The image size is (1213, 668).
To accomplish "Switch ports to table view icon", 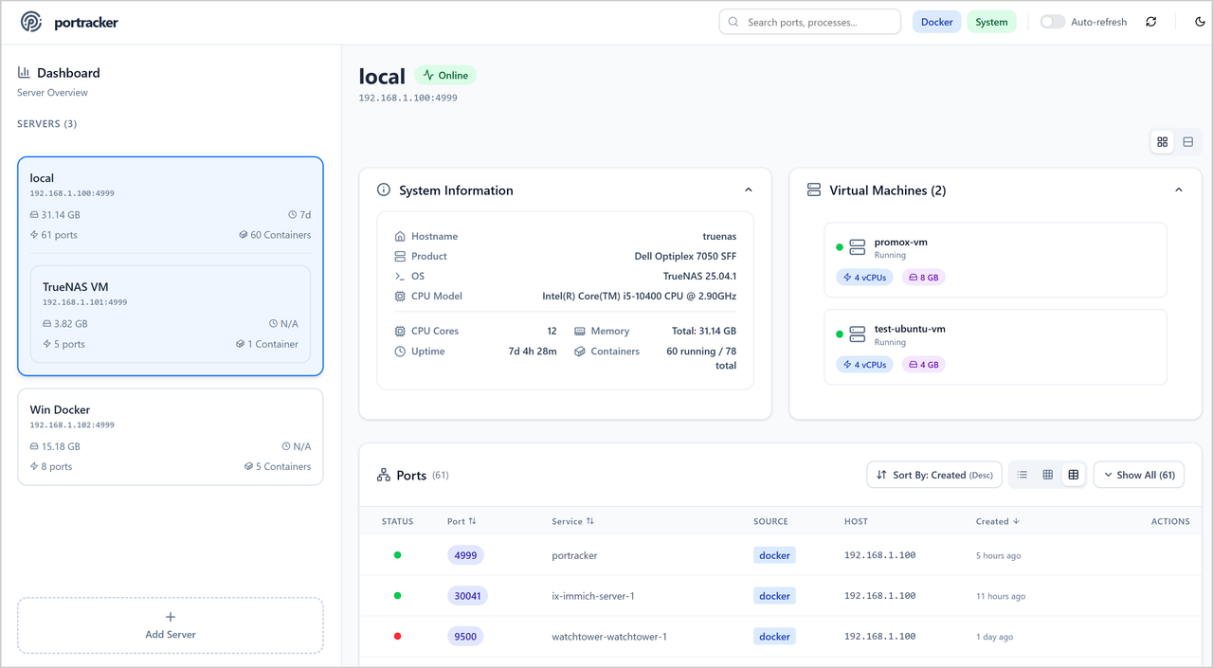I will (1073, 475).
